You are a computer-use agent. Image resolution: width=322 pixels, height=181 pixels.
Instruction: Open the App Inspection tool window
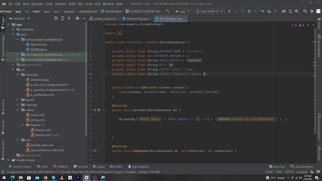[139, 166]
